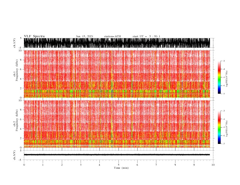240x185 pixels.
Task: Click the "ch.3(V)" axis label
Action: [15, 155]
